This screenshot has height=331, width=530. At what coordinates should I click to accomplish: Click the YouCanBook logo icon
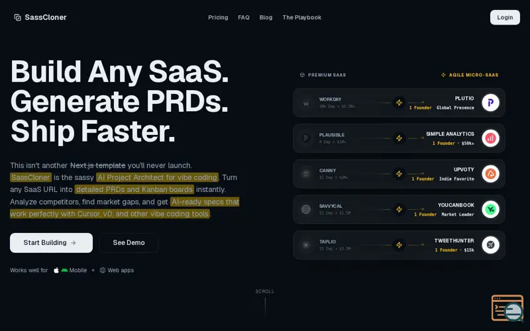[490, 209]
